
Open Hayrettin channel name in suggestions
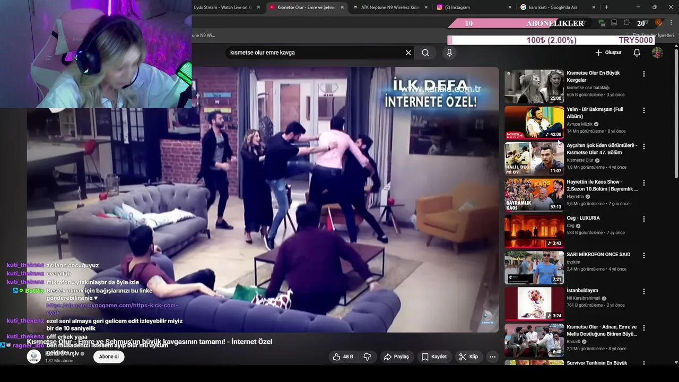click(575, 196)
